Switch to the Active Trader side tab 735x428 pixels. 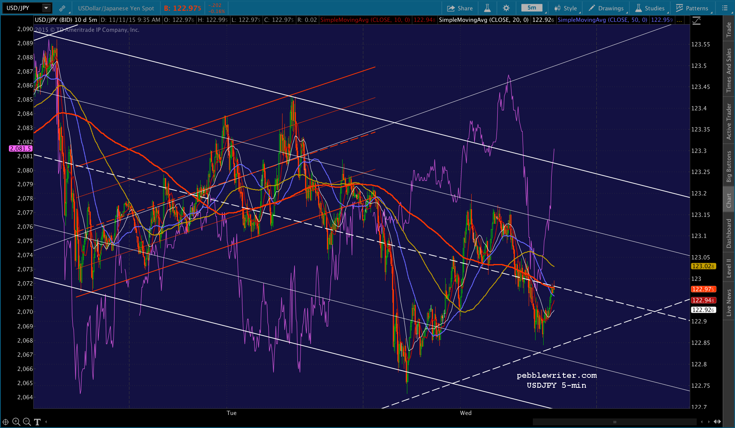click(x=729, y=121)
